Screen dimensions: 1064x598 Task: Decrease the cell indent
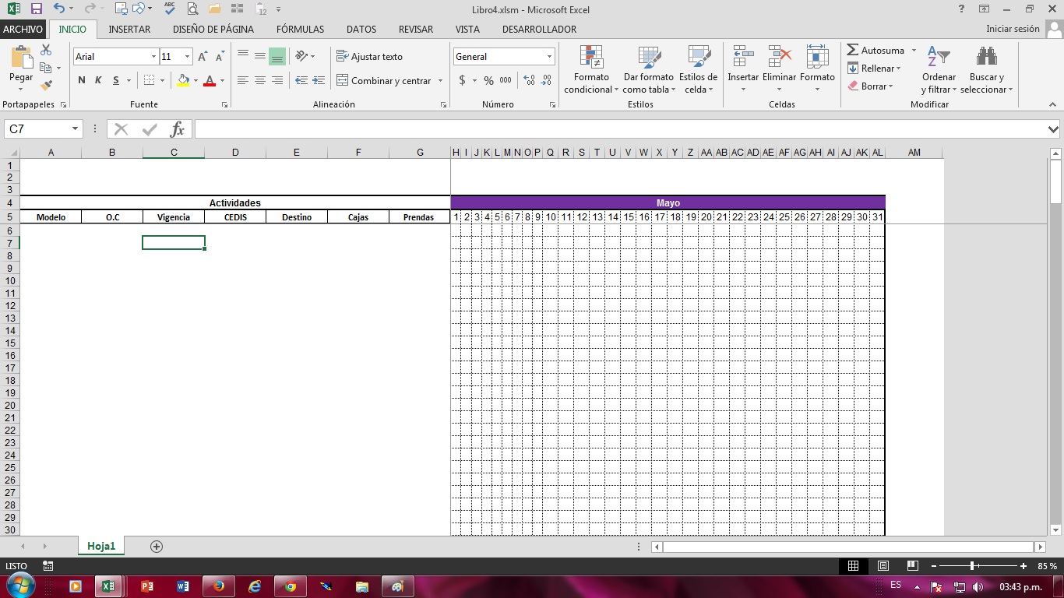click(x=301, y=80)
